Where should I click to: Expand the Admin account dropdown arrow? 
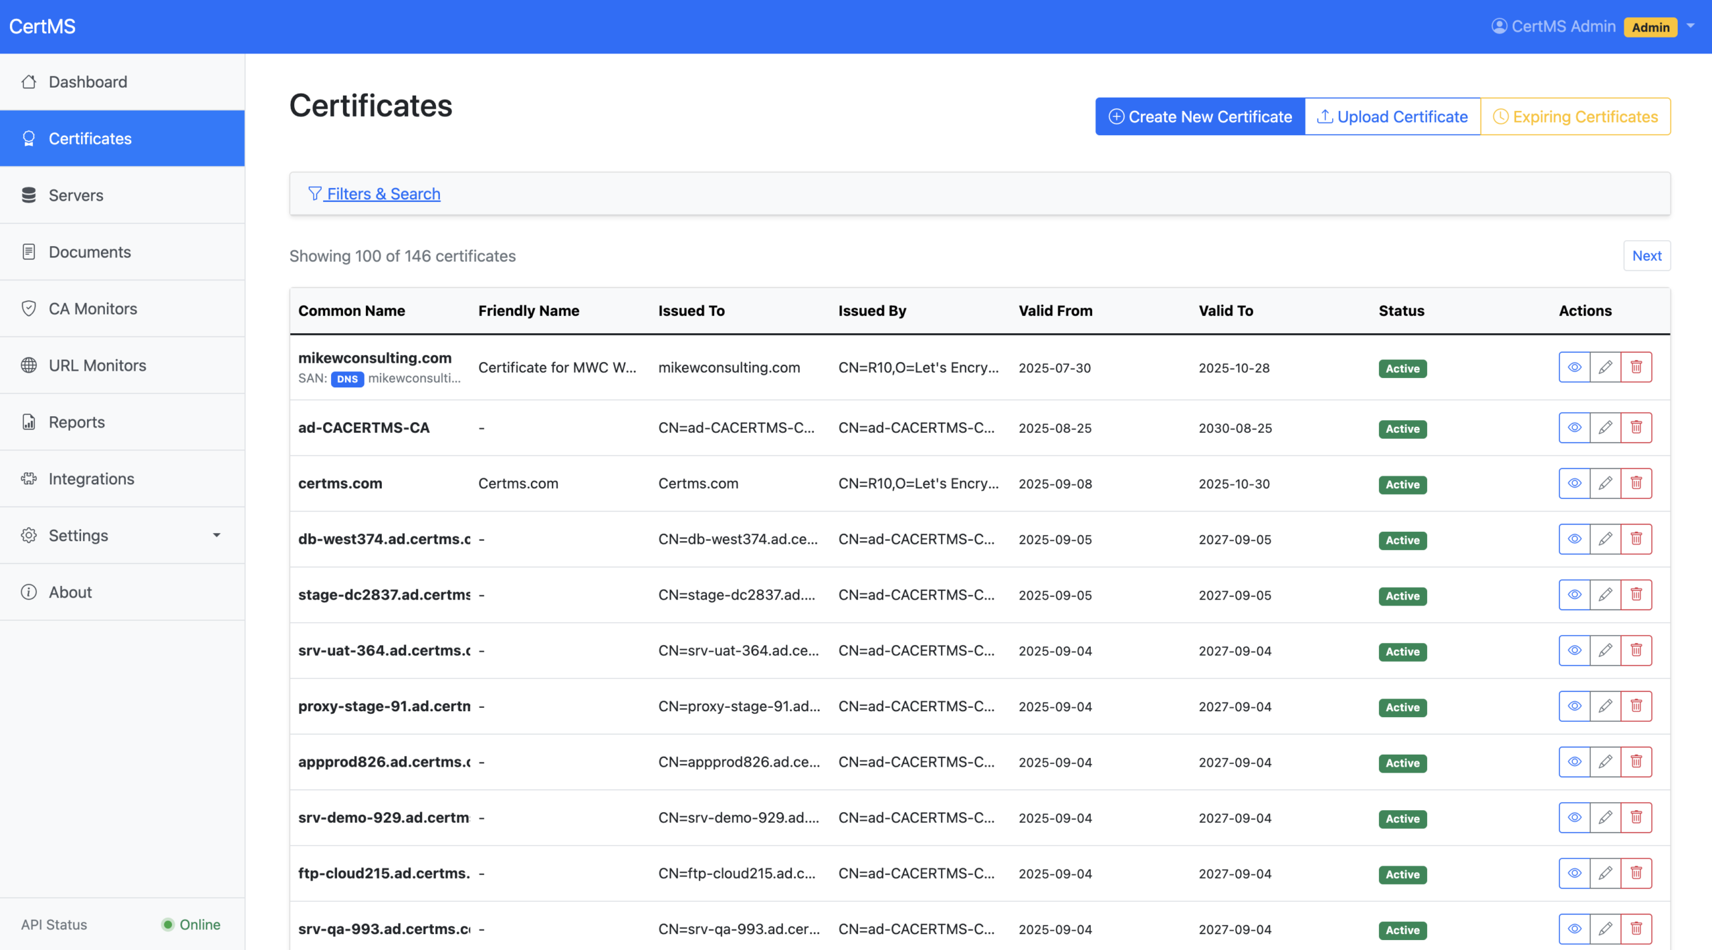[x=1693, y=26]
